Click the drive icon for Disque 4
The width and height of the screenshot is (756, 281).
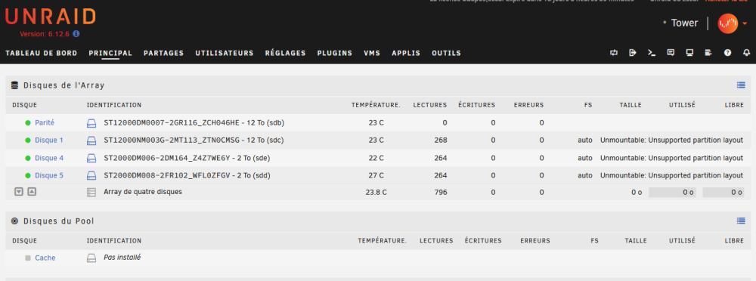pyautogui.click(x=91, y=158)
